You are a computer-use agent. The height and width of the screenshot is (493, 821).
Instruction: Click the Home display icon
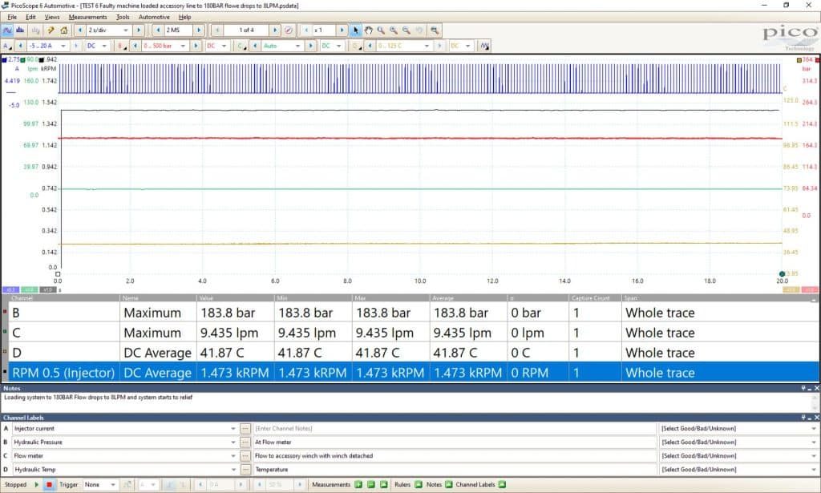click(64, 30)
